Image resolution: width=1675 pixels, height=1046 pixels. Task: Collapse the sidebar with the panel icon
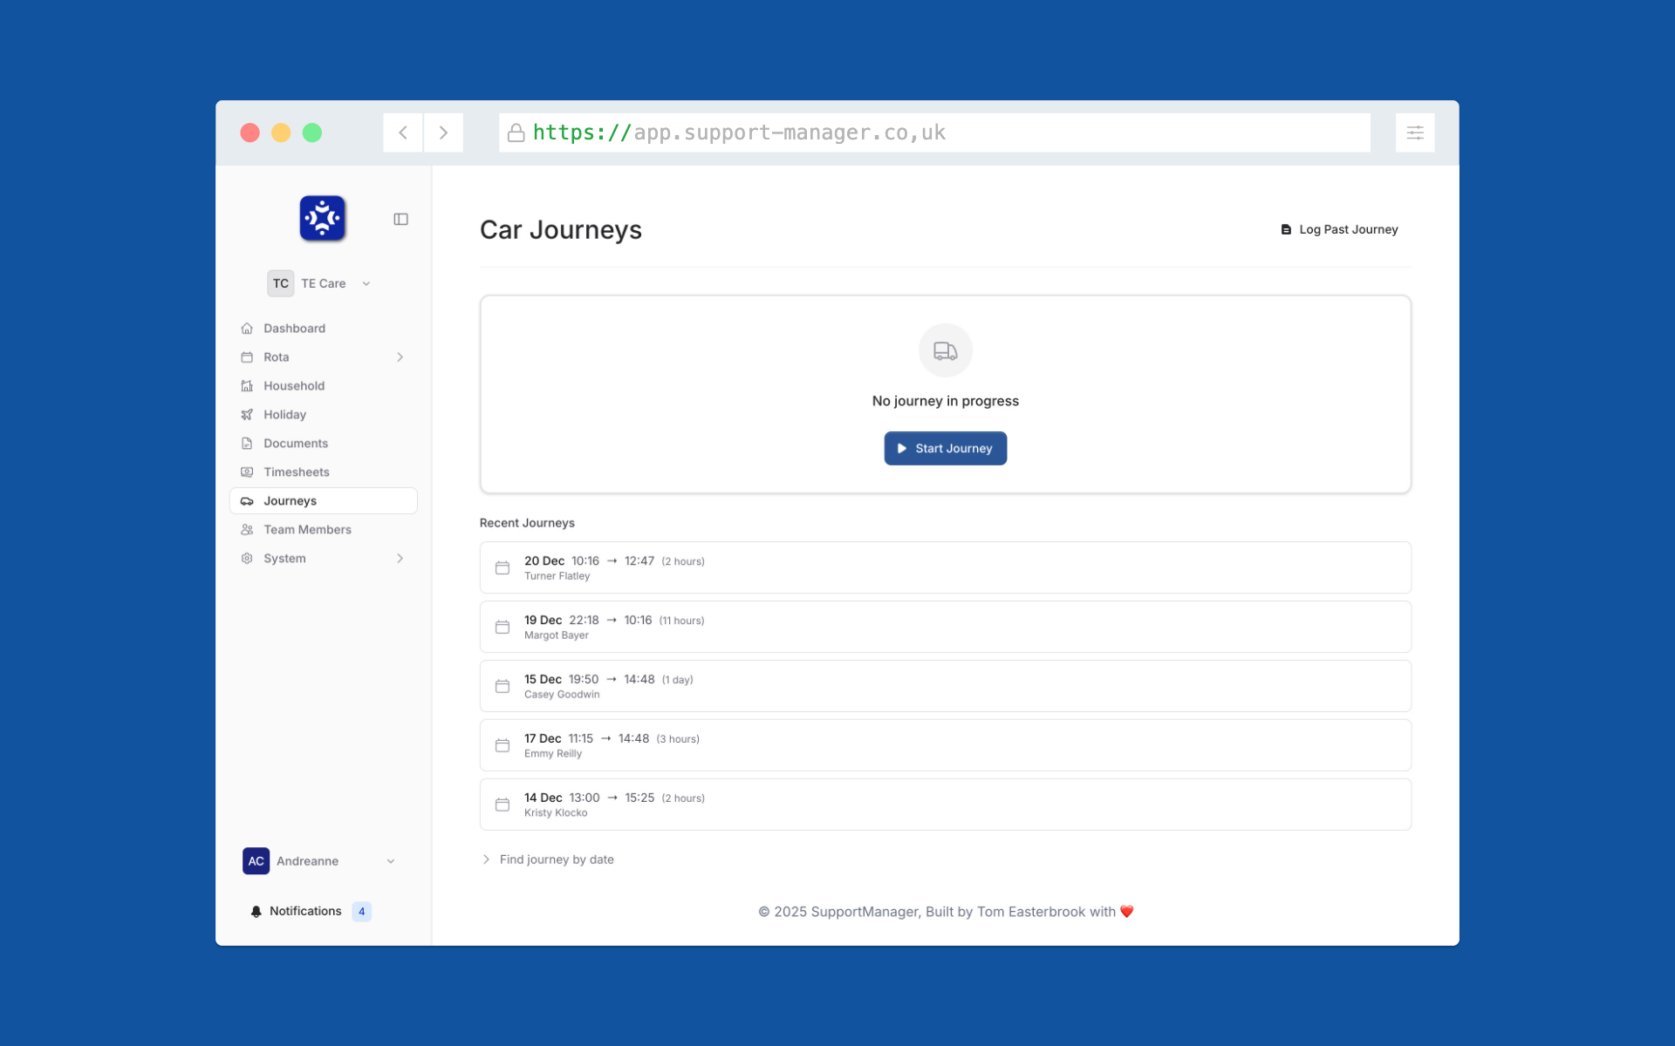tap(400, 219)
